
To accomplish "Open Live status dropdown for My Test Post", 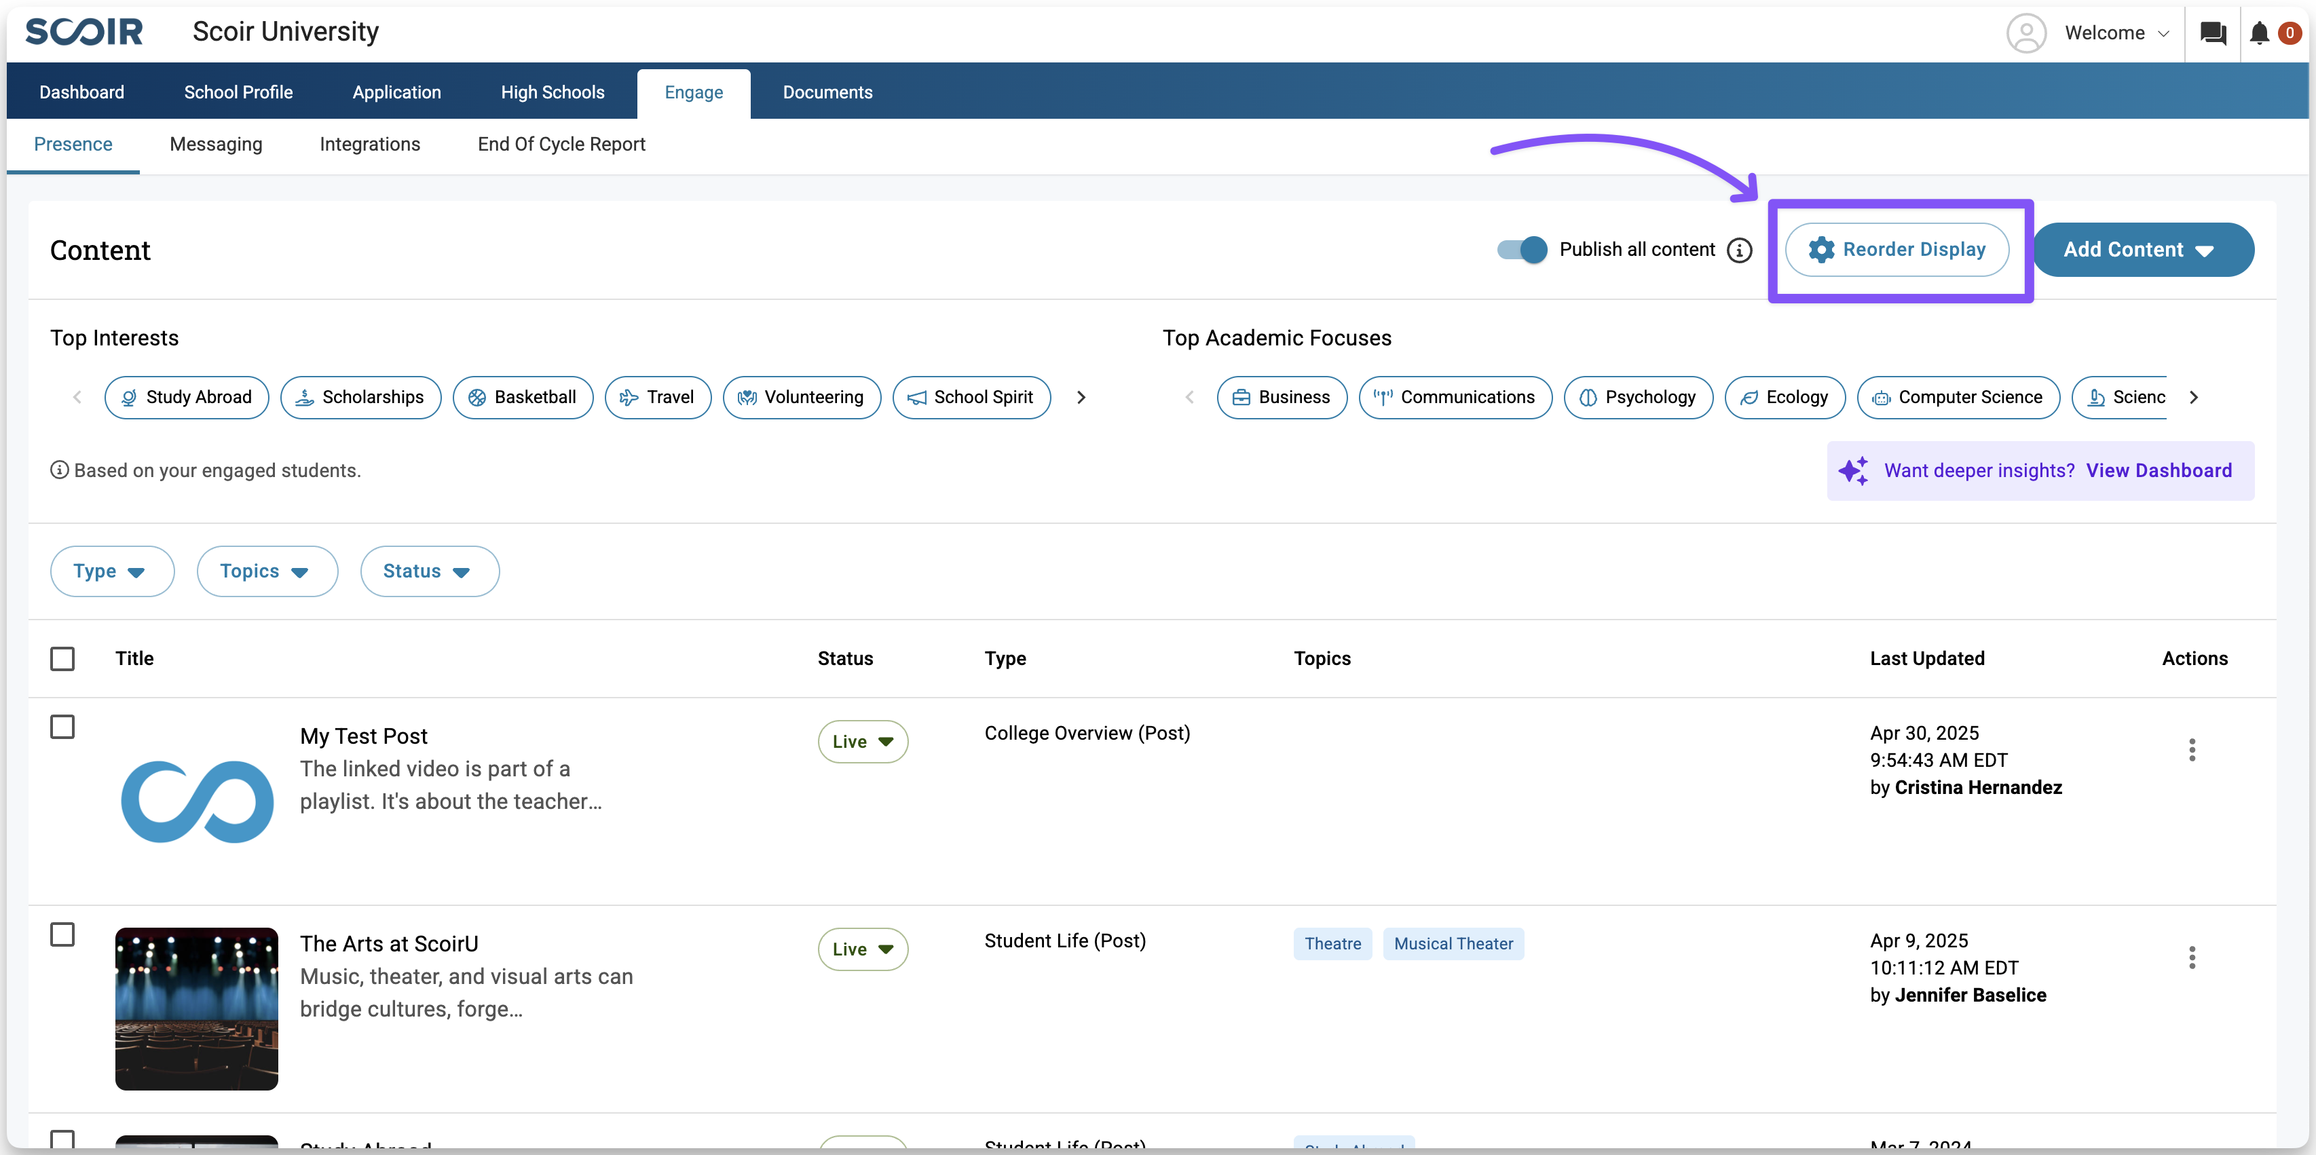I will tap(862, 742).
